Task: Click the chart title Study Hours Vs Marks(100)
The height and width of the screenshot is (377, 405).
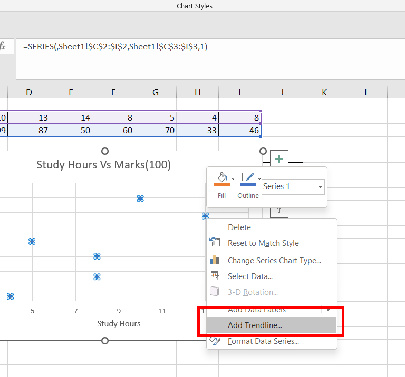Action: [103, 165]
